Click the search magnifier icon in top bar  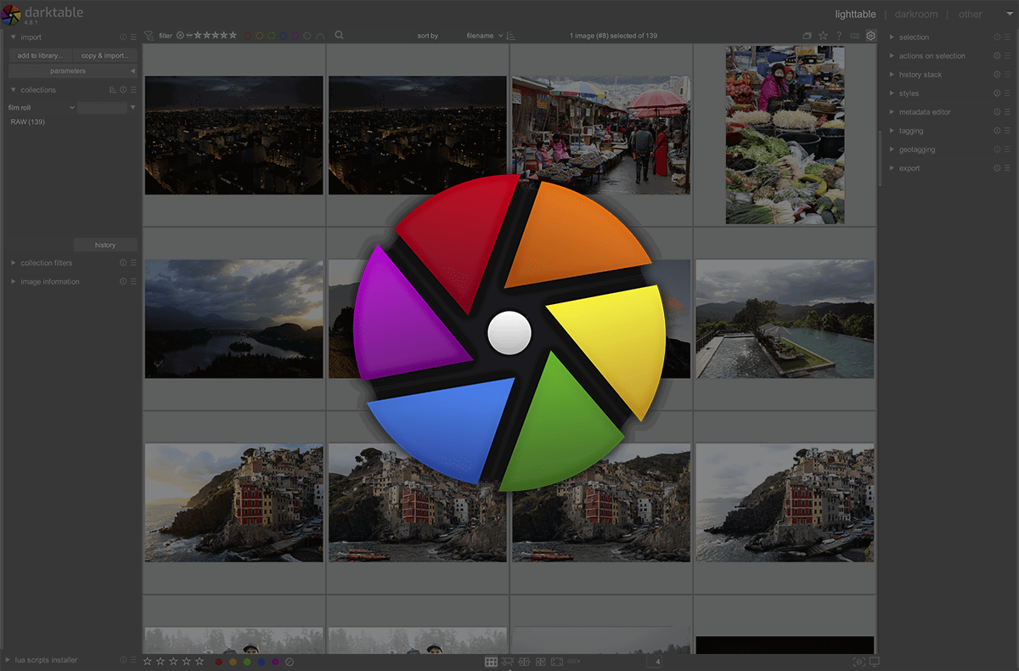pyautogui.click(x=339, y=36)
